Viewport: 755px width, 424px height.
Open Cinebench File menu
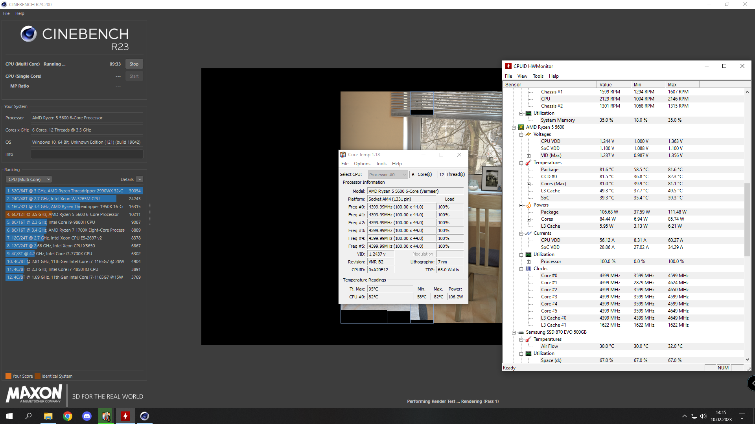coord(6,13)
